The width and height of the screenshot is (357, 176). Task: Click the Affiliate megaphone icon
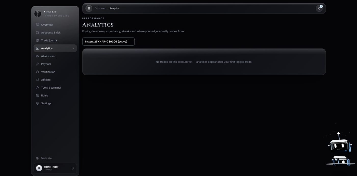point(37,80)
